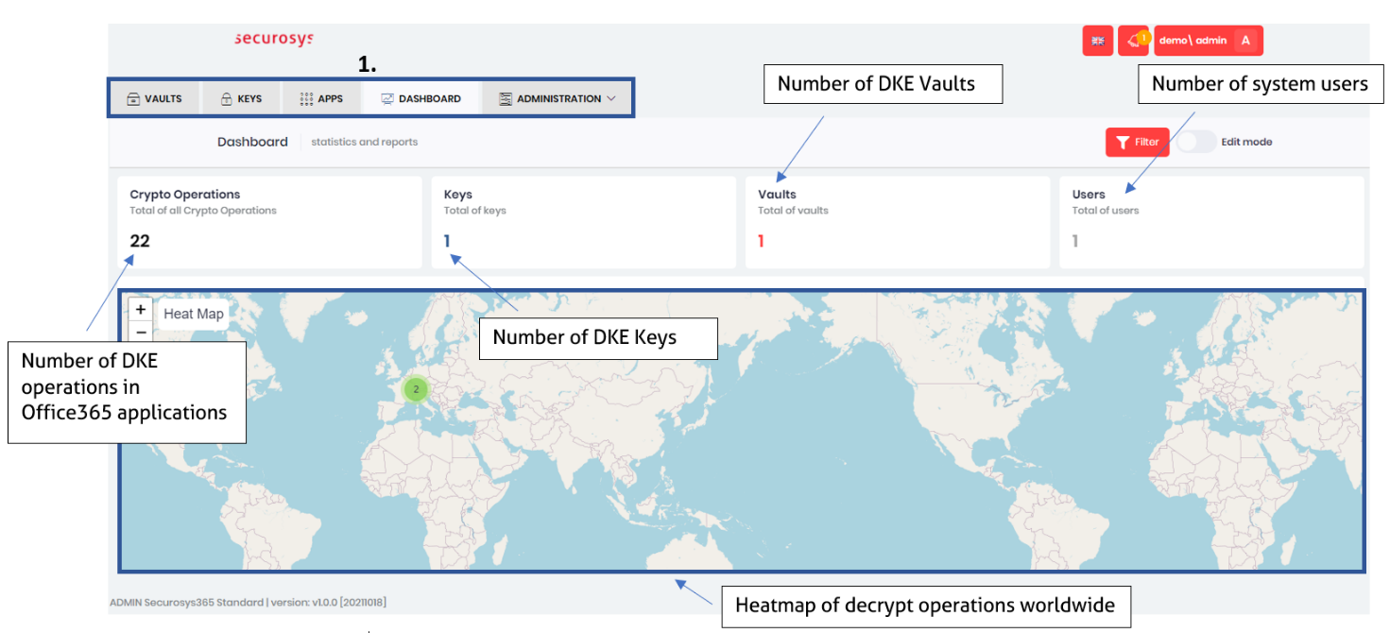The image size is (1390, 633).
Task: Switch to the Keys tab
Action: pyautogui.click(x=241, y=98)
